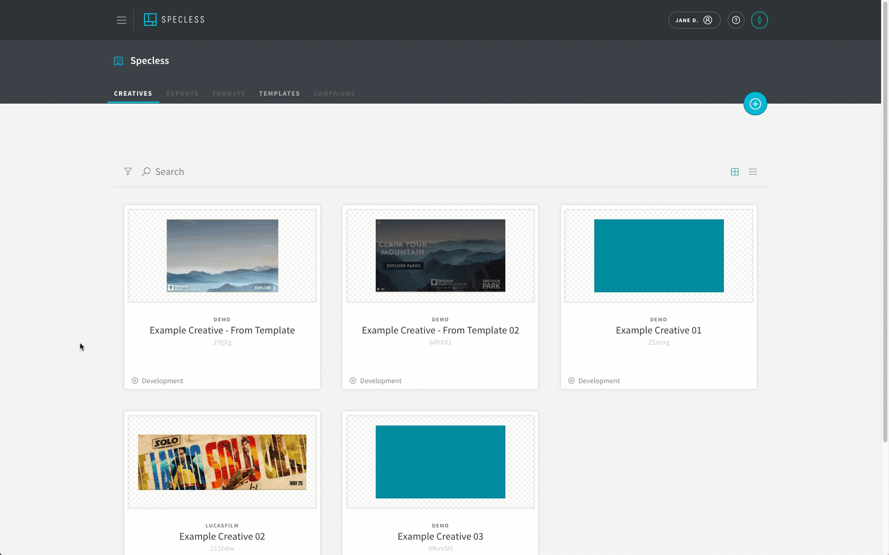
Task: Click the status icon on Example Creative 01 card
Action: pos(571,381)
